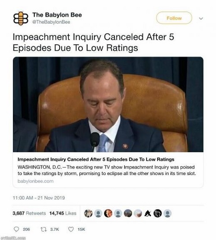
Task: Open The Babylon Bee profile name
Action: coord(57,15)
